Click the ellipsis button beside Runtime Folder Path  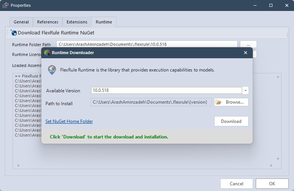[248, 44]
